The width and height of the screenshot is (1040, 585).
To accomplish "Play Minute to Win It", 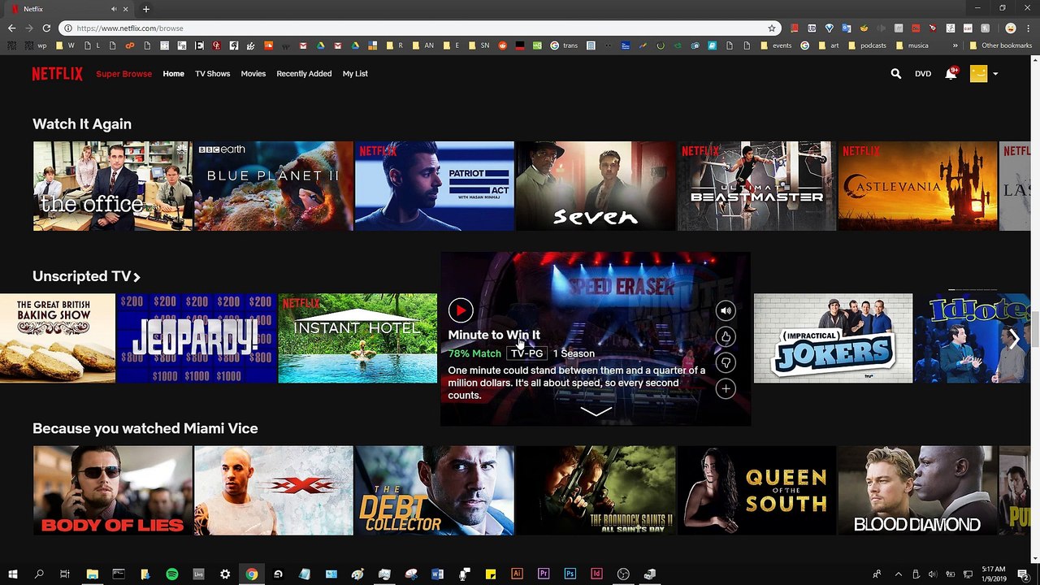I will coord(461,310).
